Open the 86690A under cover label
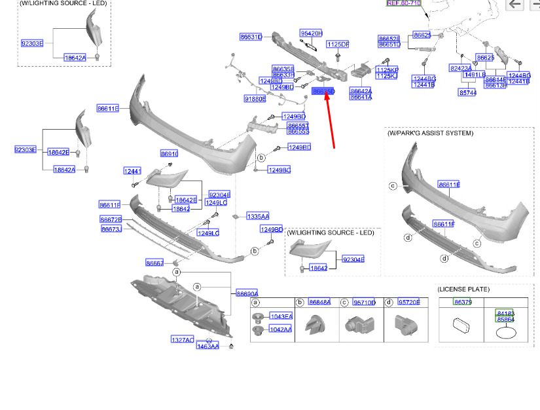 click(247, 294)
